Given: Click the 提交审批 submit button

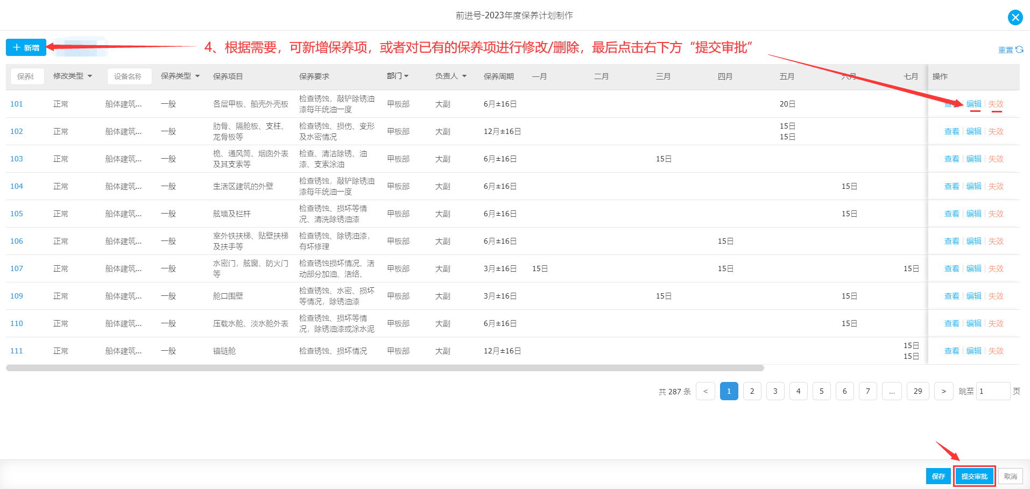Looking at the screenshot, I should point(975,476).
